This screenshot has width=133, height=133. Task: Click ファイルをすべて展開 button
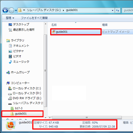click(34, 18)
